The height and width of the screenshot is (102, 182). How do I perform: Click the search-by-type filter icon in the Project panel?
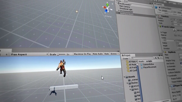click(156, 58)
